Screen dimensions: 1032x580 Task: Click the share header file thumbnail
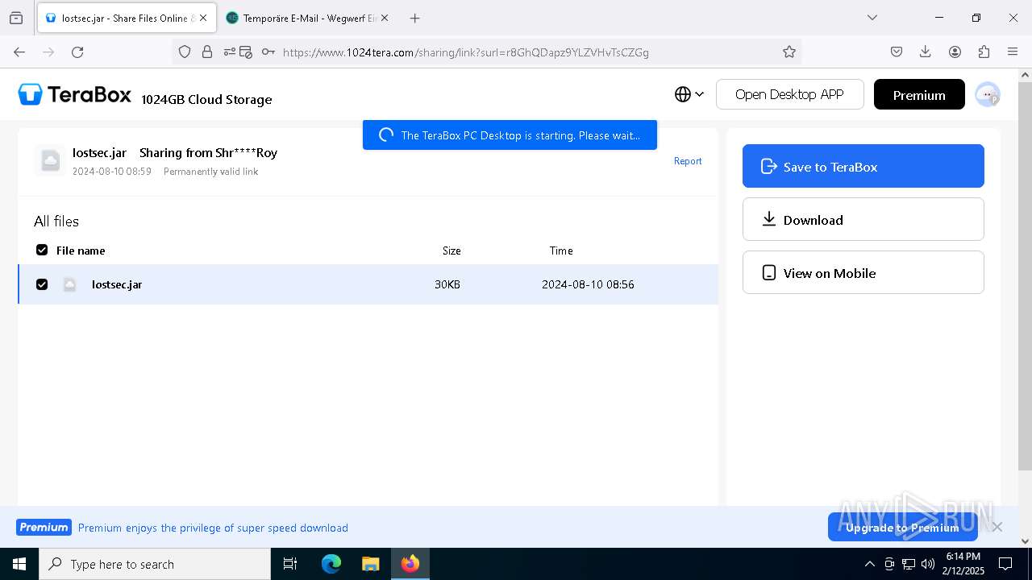pos(50,160)
